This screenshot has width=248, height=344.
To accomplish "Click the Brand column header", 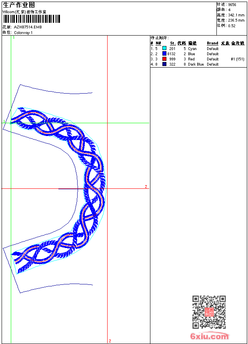I will point(212,43).
